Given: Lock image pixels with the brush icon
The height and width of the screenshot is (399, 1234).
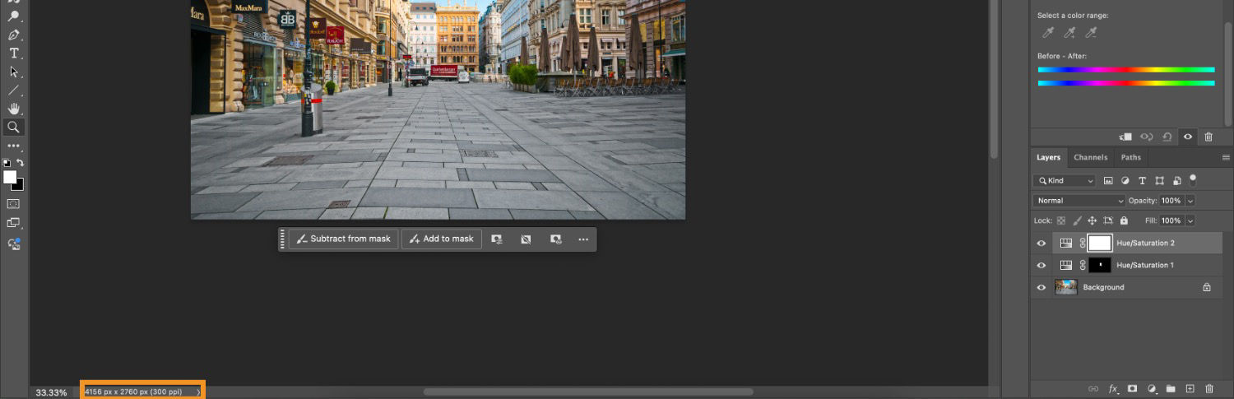Looking at the screenshot, I should (x=1077, y=220).
